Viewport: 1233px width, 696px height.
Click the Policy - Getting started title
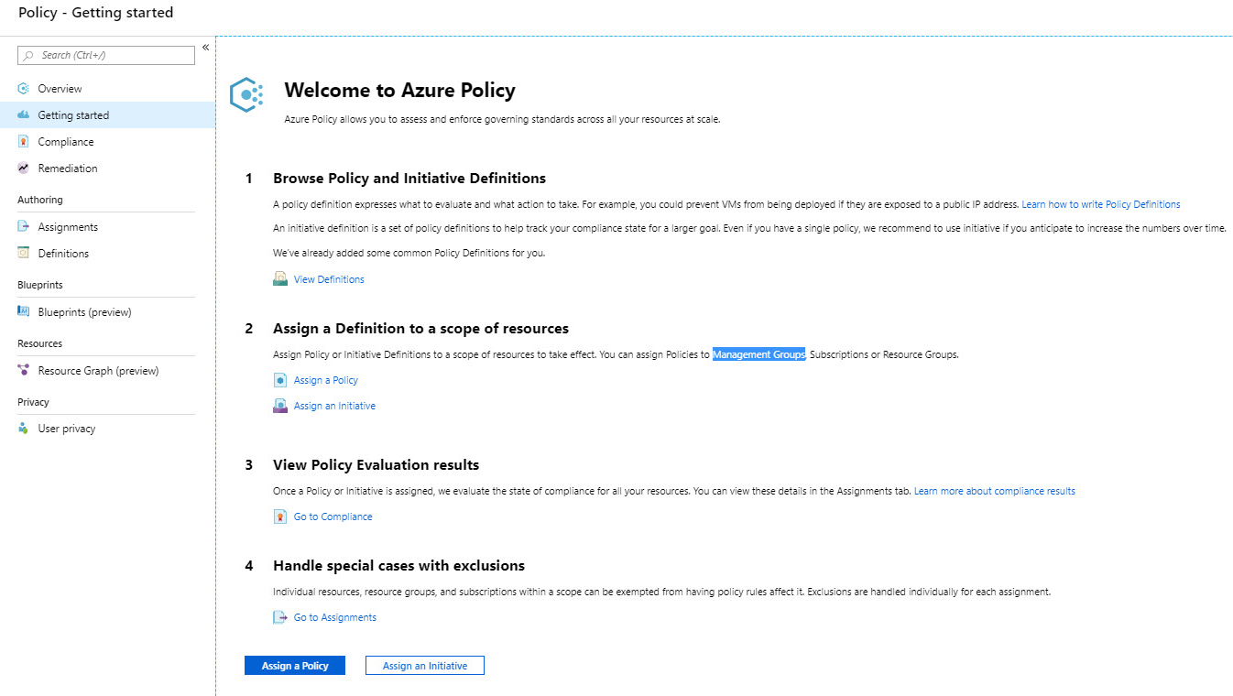click(x=95, y=13)
